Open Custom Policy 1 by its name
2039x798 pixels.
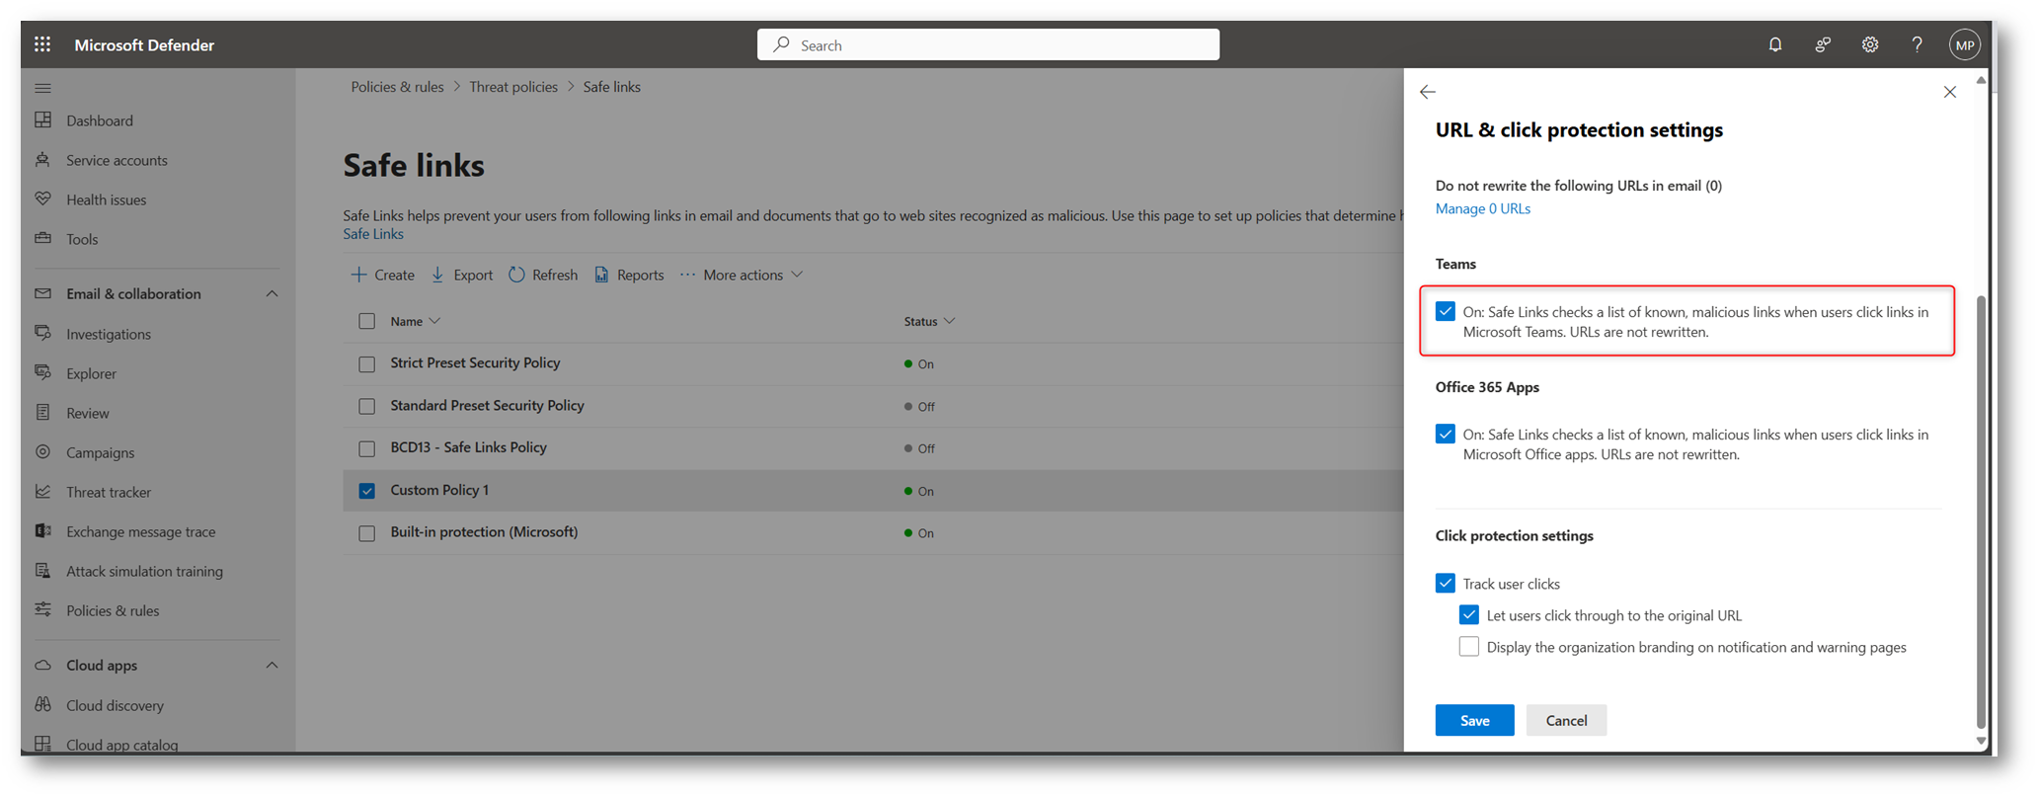coord(439,490)
